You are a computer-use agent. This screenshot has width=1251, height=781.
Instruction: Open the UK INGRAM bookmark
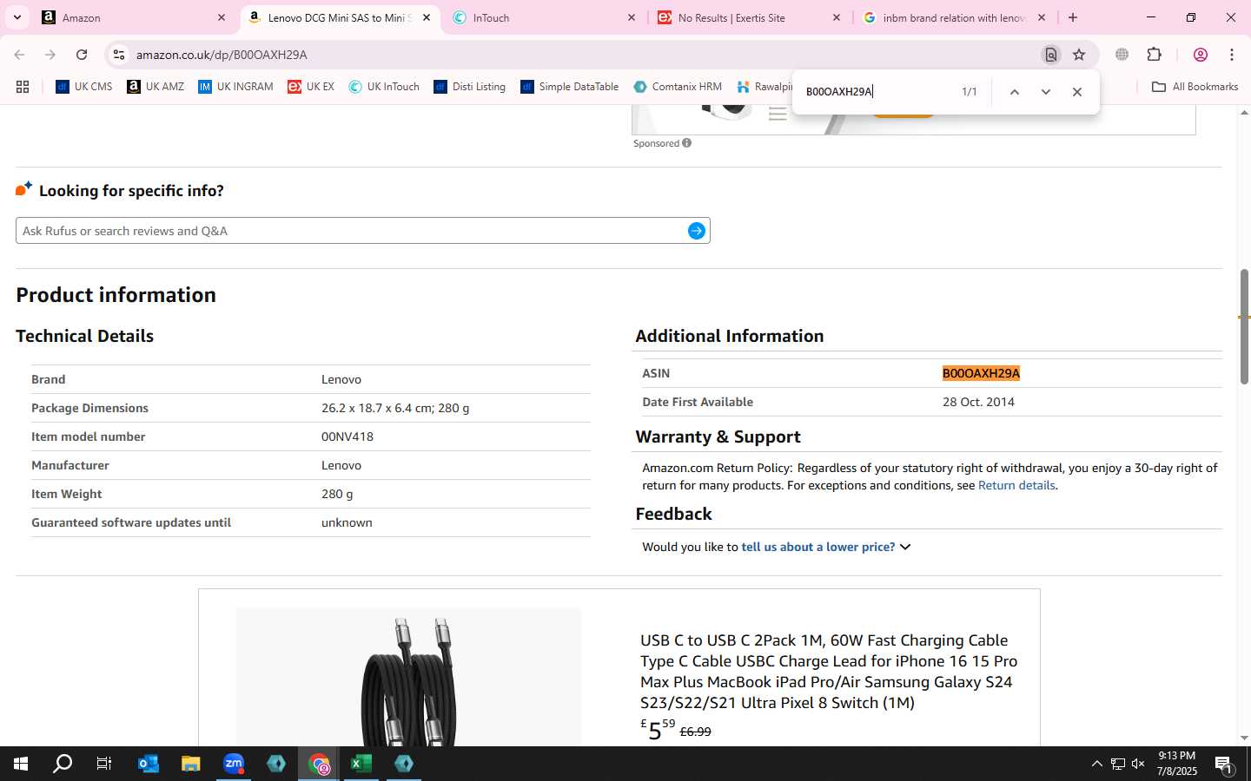coord(235,87)
